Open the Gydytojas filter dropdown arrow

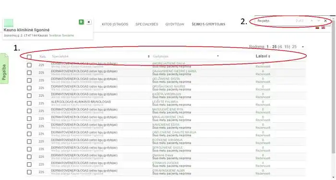point(218,56)
